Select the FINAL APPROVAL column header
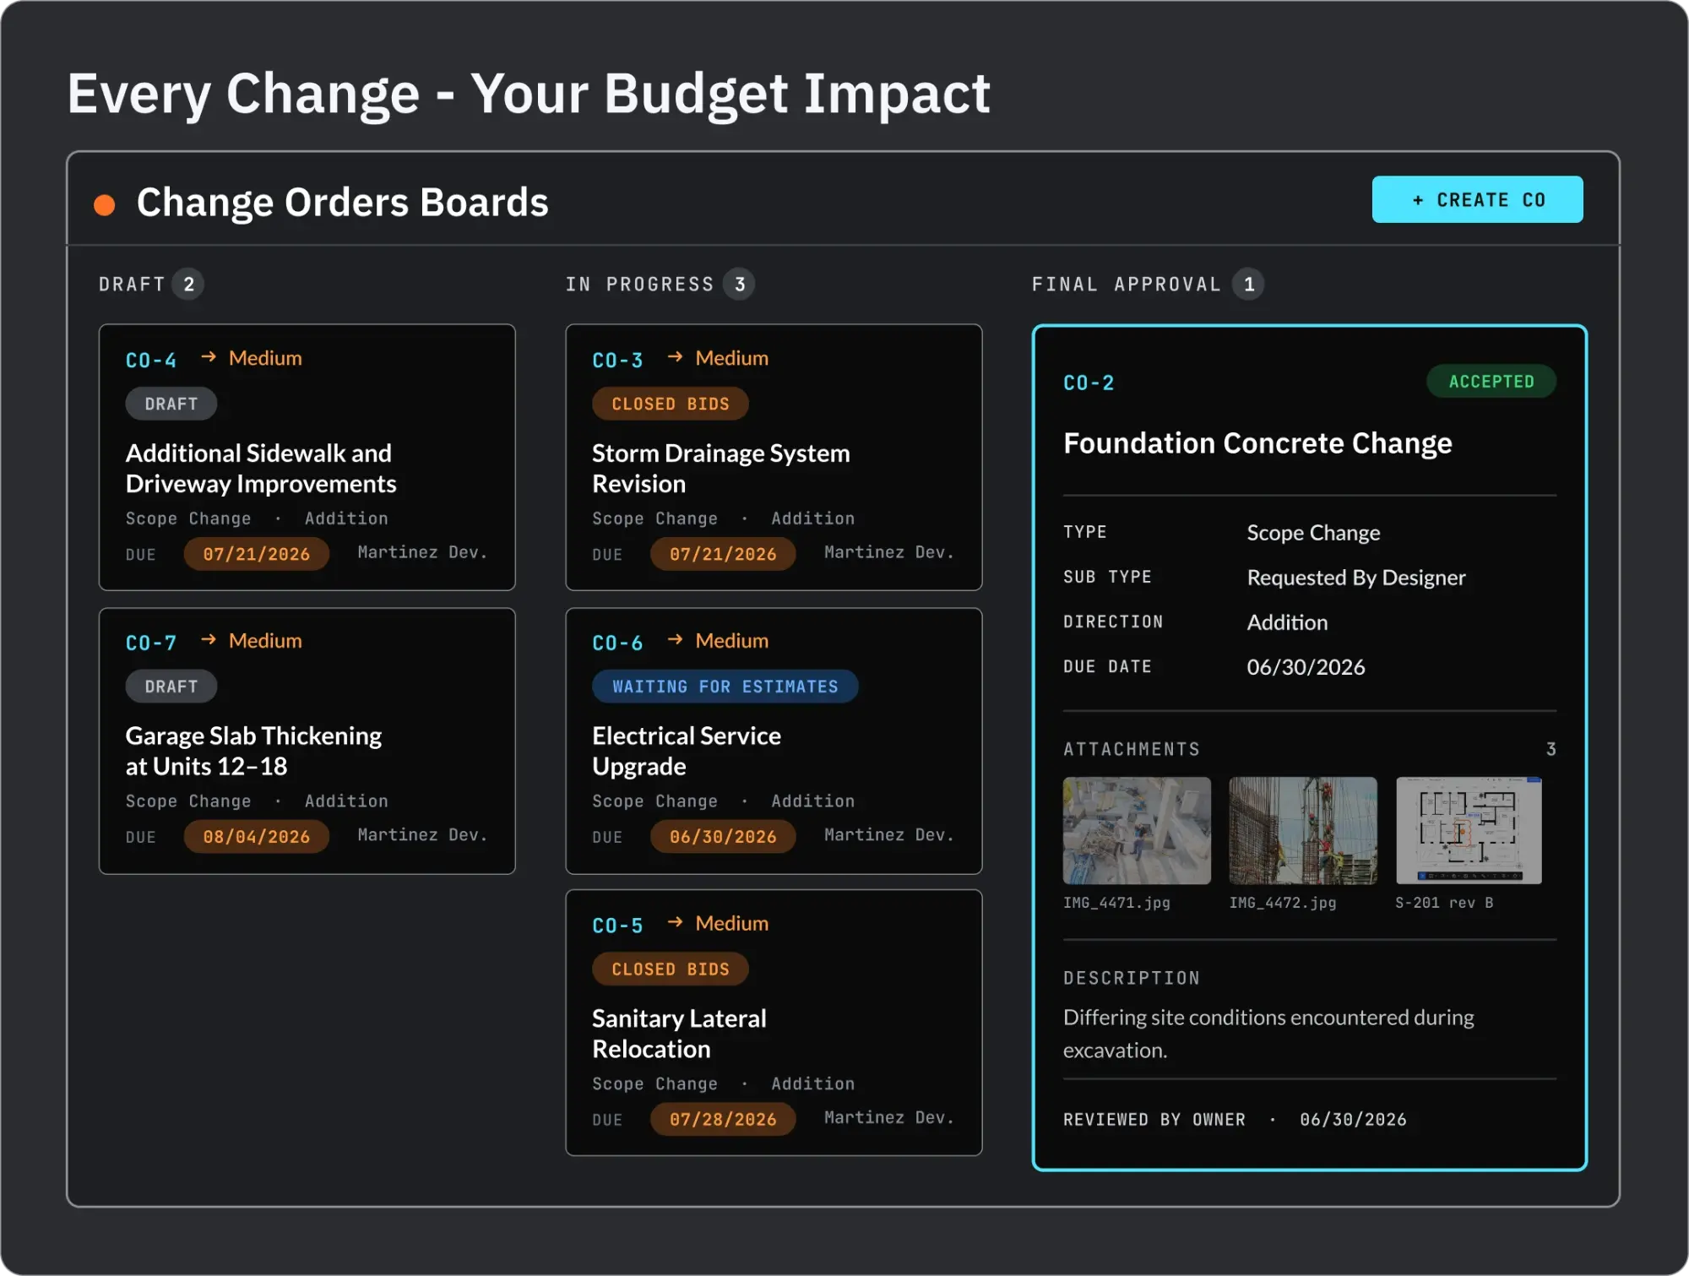1689x1276 pixels. pos(1127,285)
